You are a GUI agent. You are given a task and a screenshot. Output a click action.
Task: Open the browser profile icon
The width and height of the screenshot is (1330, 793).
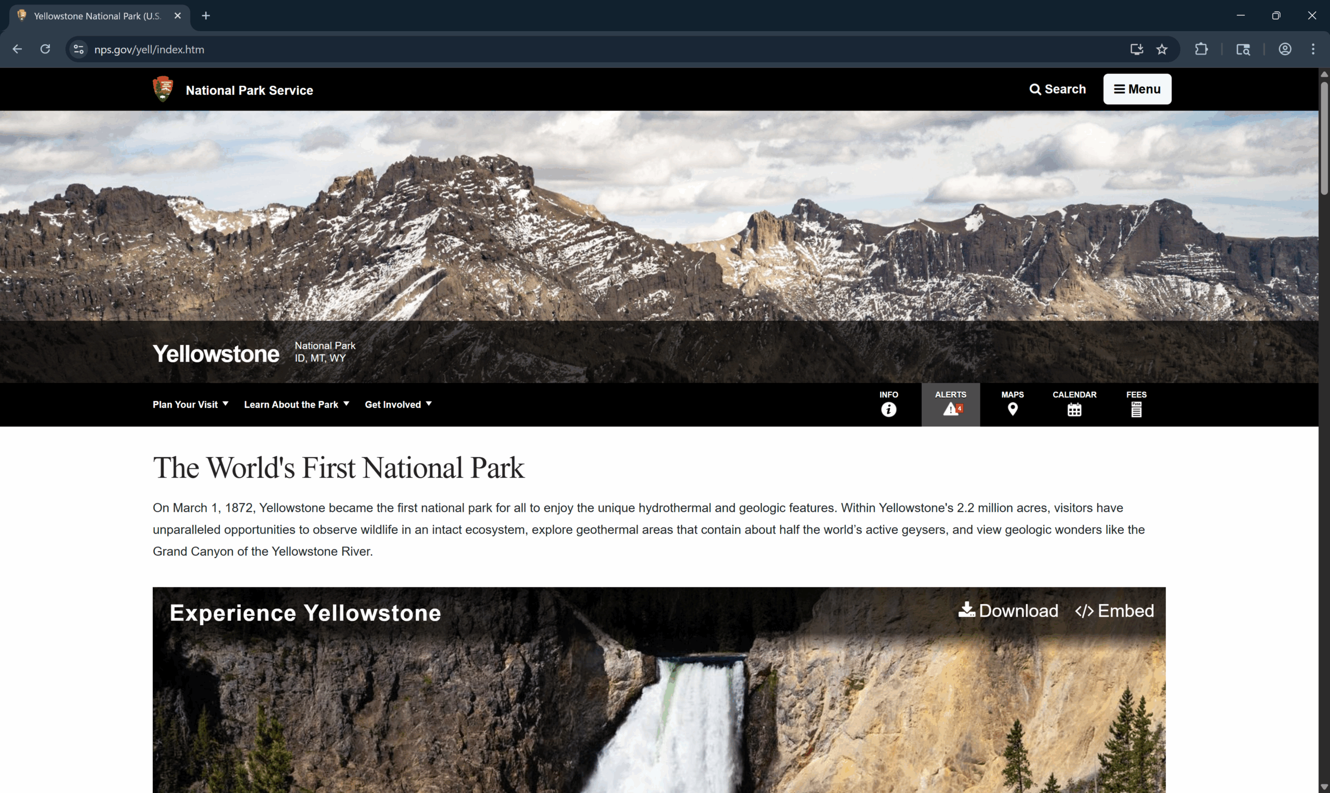[x=1285, y=49]
